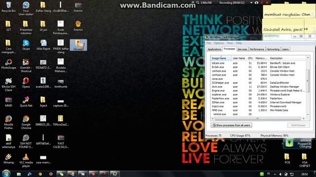Click the Grambir - Shortcut desktop icon
This screenshot has width=316, height=177.
click(26, 65)
